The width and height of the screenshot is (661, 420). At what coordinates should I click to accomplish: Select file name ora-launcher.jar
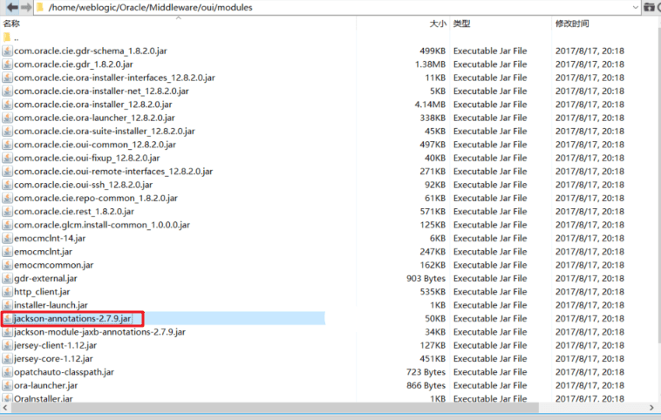pyautogui.click(x=46, y=385)
